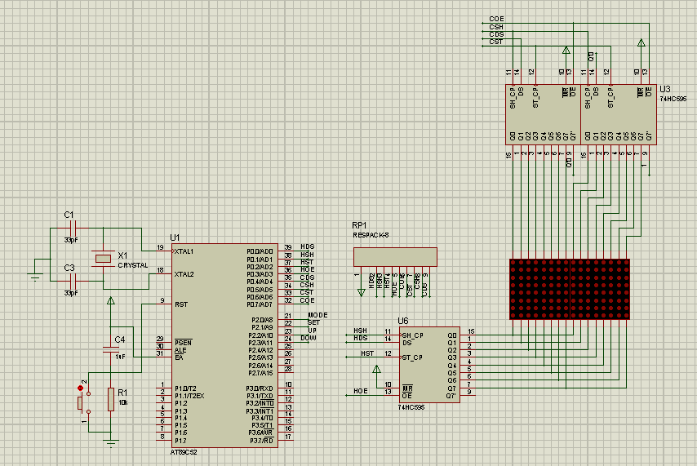Image resolution: width=697 pixels, height=466 pixels.
Task: Select ground symbol below R1 resistor
Action: point(111,443)
